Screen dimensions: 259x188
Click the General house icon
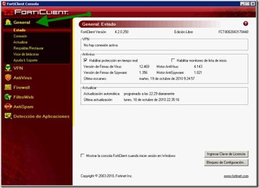(8, 22)
